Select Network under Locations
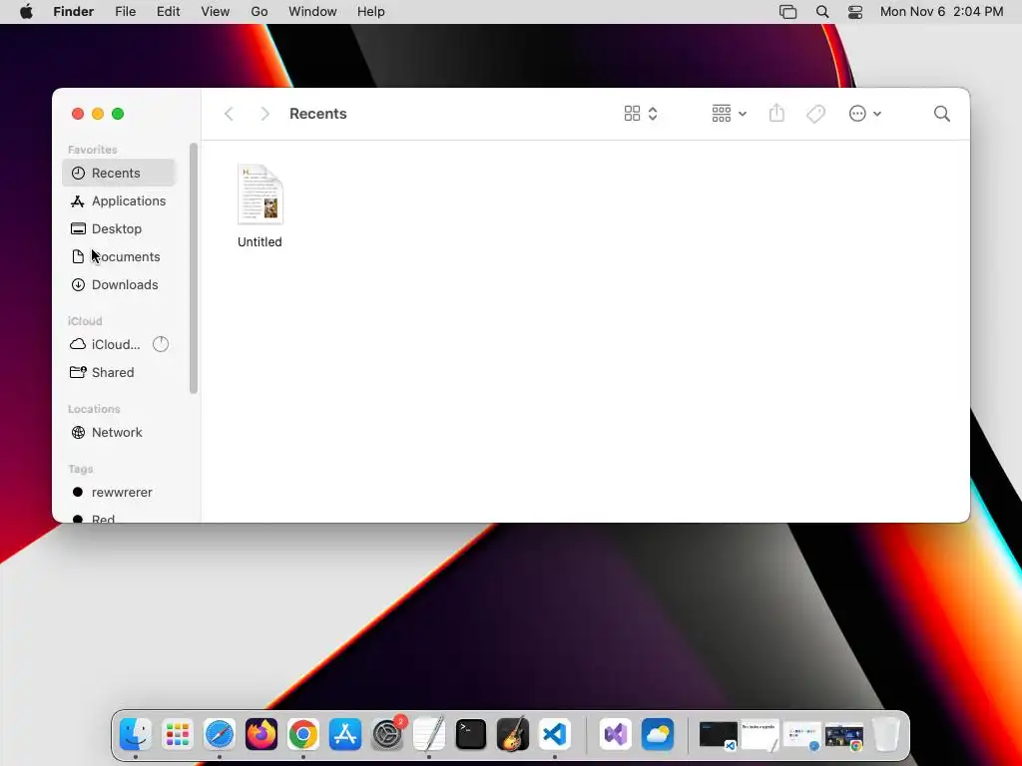The width and height of the screenshot is (1022, 766). (119, 432)
